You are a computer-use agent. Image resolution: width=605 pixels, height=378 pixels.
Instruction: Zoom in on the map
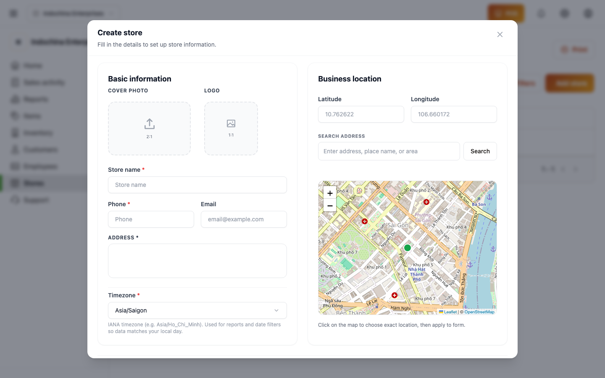(x=330, y=193)
